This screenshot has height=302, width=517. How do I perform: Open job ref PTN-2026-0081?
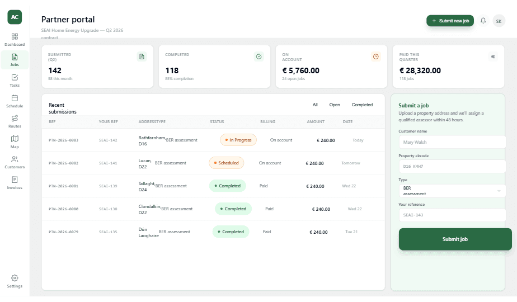click(x=63, y=186)
